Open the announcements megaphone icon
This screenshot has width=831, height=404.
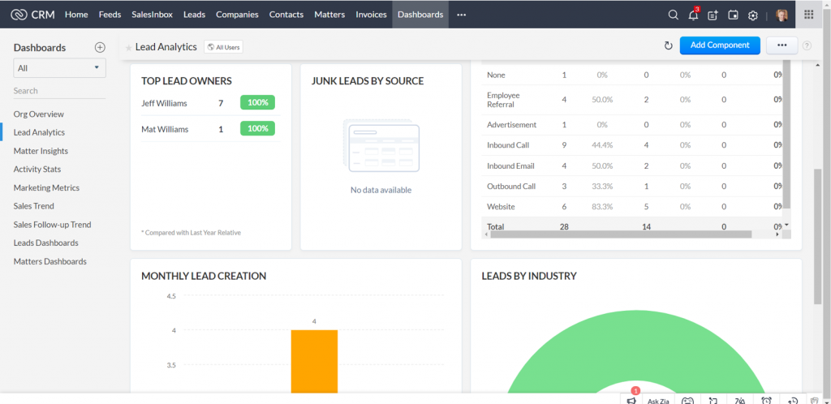(631, 400)
